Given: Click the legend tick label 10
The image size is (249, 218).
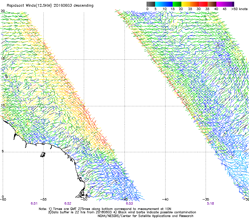Looking at the screenshot, I should [165, 9].
